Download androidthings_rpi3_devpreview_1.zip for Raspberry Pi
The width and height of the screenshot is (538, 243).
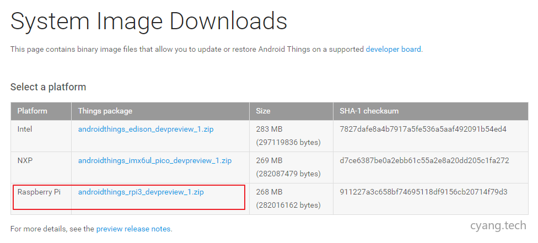tap(141, 192)
